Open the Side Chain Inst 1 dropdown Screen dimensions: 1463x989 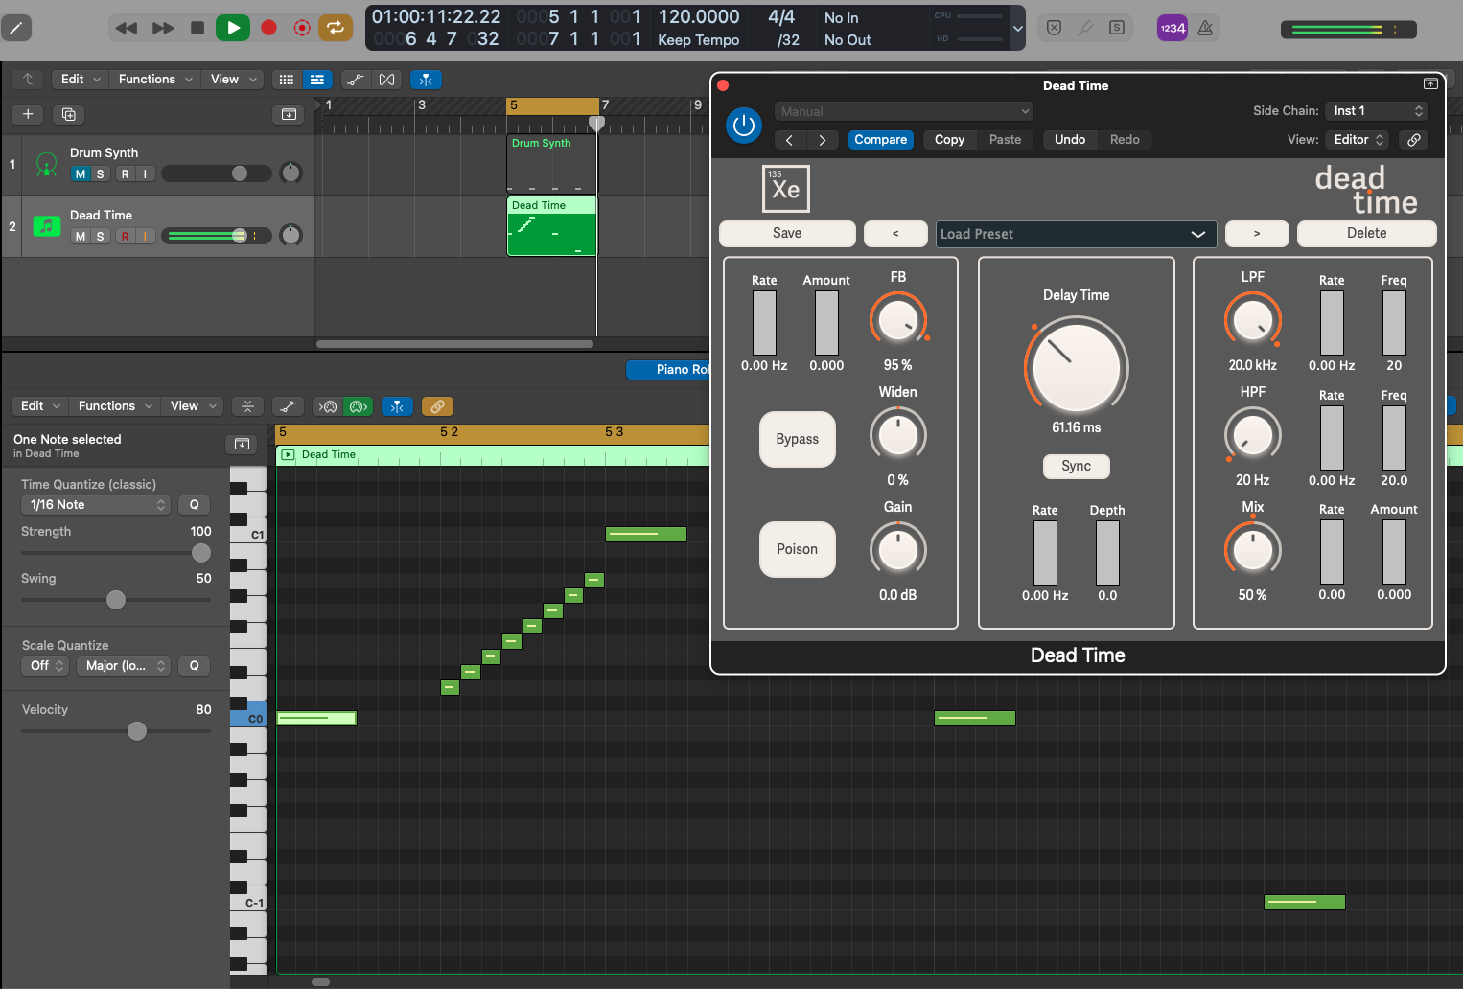[1377, 111]
